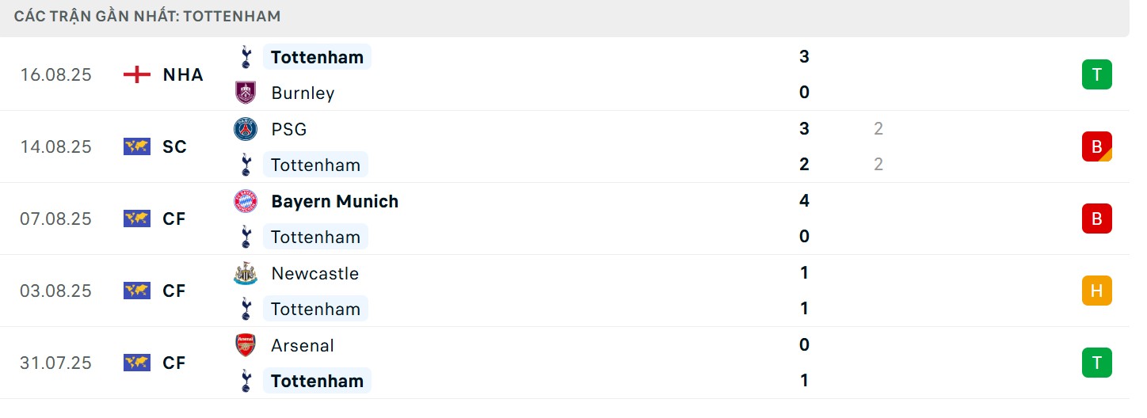Click the green T badge for Burnley match
The height and width of the screenshot is (418, 1147).
point(1096,74)
